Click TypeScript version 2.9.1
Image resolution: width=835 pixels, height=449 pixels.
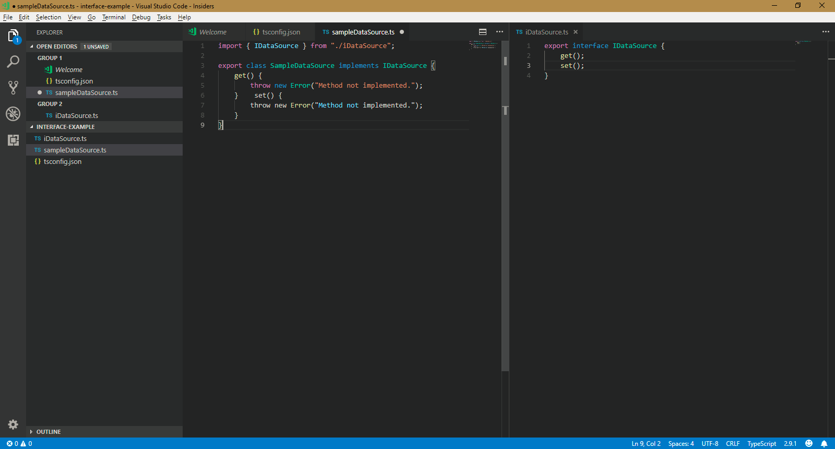[790, 443]
